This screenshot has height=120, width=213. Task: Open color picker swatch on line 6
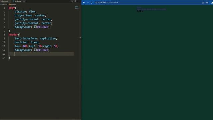tap(35, 27)
